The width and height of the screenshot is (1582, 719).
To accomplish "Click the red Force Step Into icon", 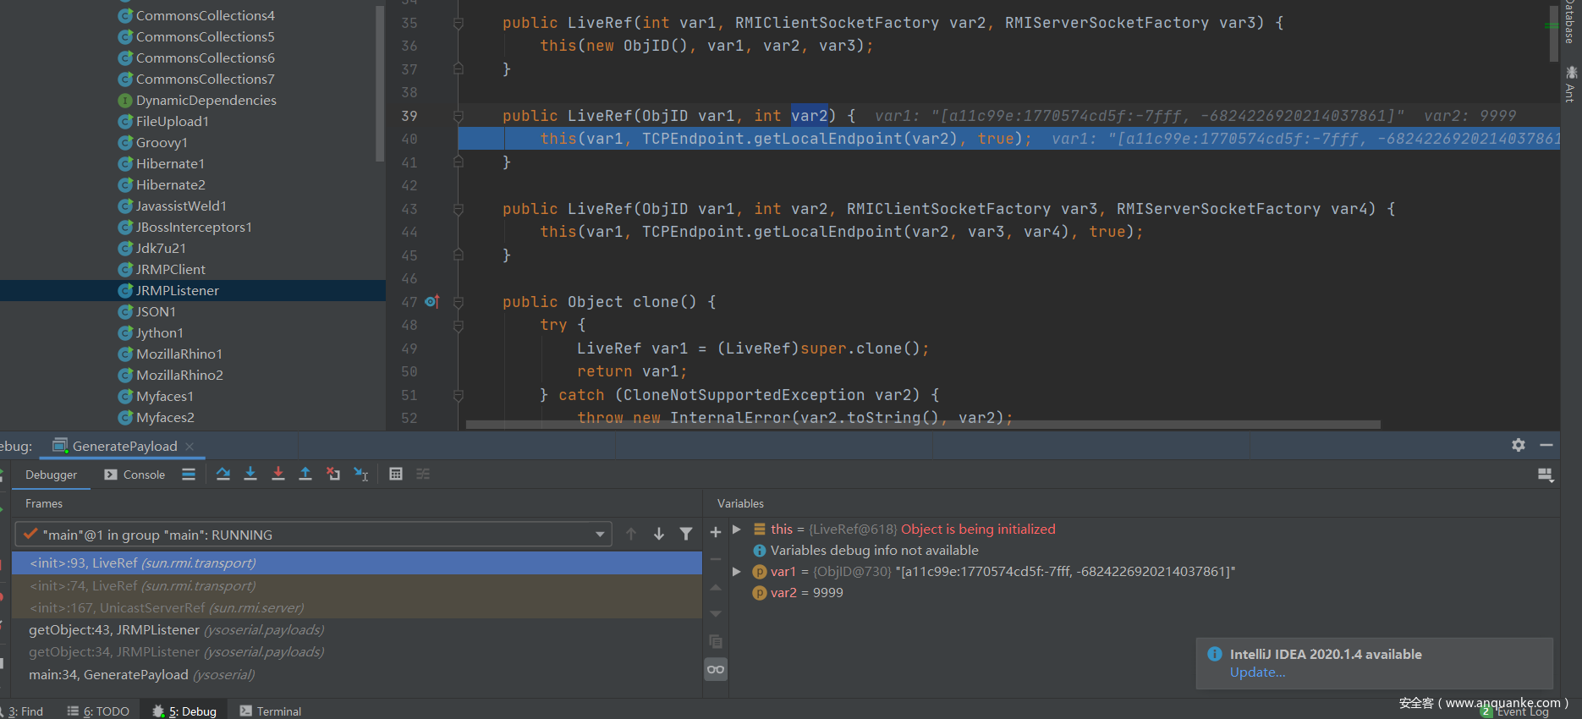I will 278,475.
